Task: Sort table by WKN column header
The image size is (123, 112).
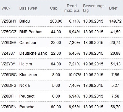Action: [6, 8]
